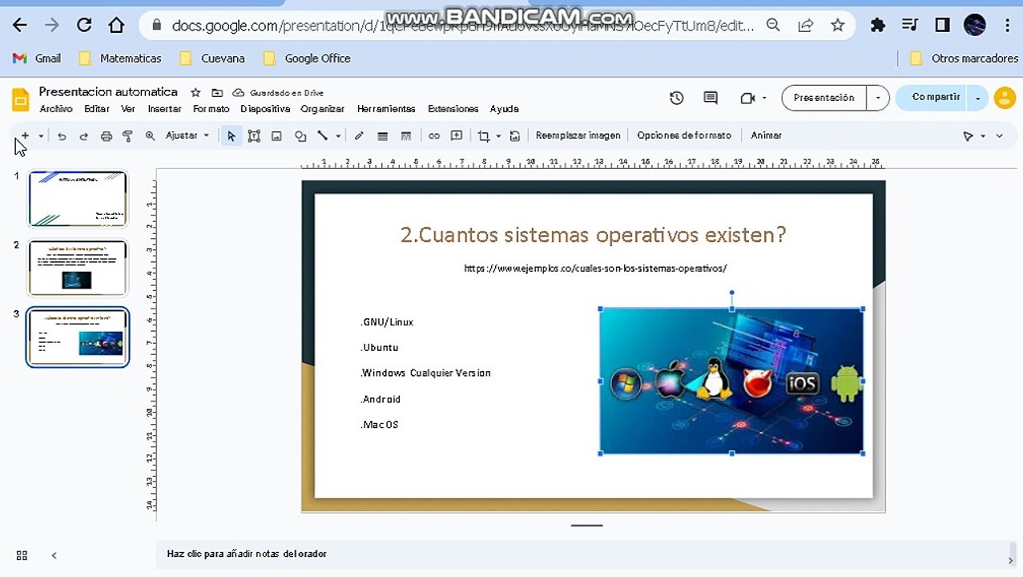
Task: Select slide 1 thumbnail
Action: [78, 199]
